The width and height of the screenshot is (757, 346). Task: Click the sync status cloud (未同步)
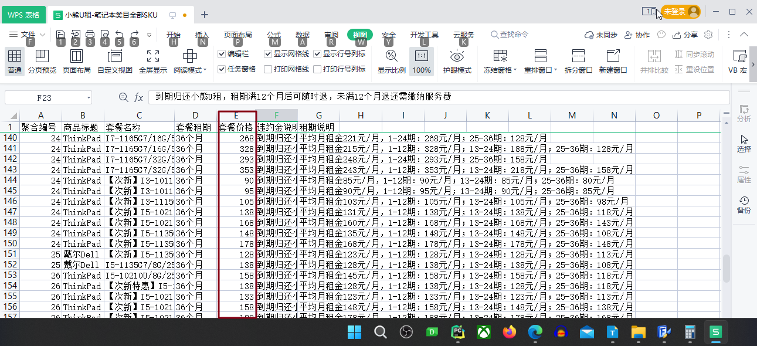pyautogui.click(x=602, y=35)
